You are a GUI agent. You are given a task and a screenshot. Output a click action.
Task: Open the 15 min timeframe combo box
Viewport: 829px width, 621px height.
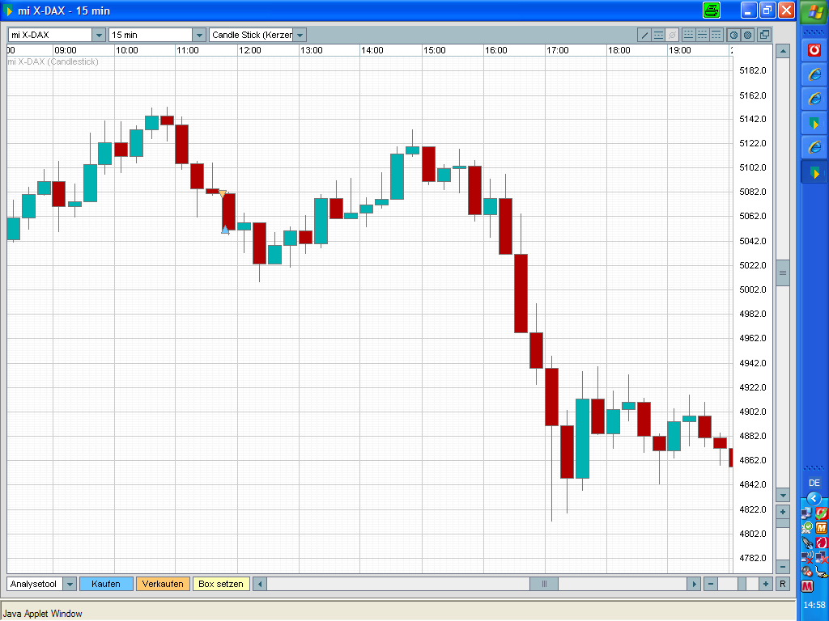(x=157, y=35)
